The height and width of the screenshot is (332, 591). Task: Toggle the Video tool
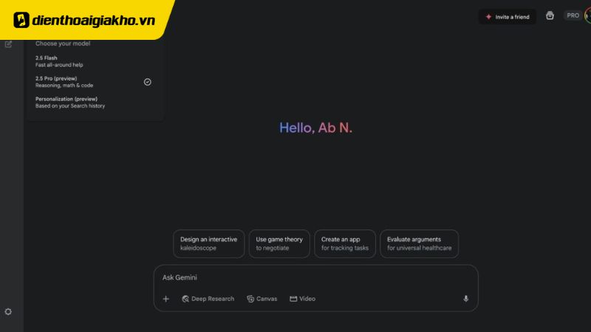point(302,299)
